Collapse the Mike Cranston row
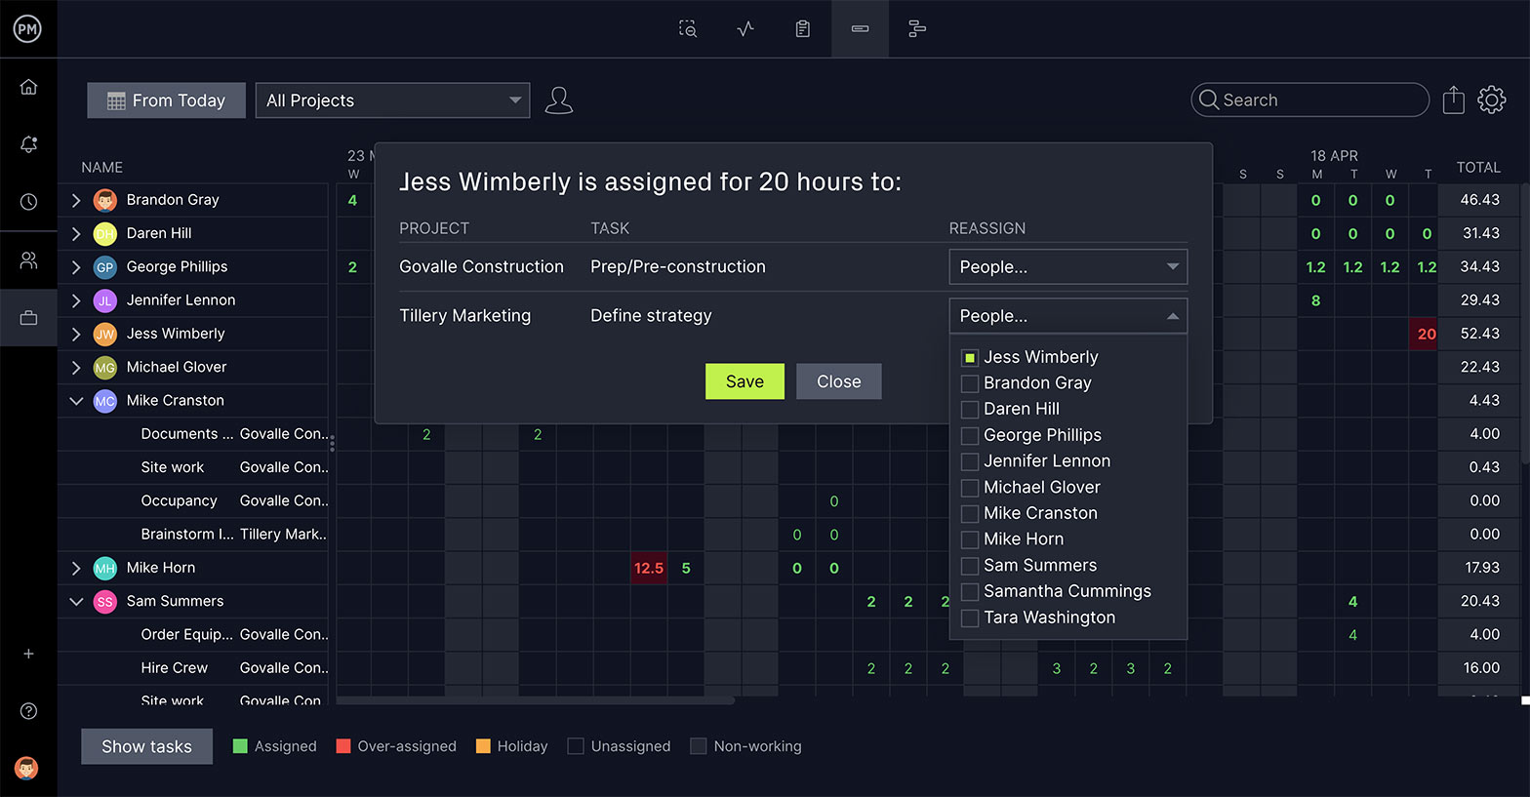The image size is (1530, 797). [x=76, y=401]
